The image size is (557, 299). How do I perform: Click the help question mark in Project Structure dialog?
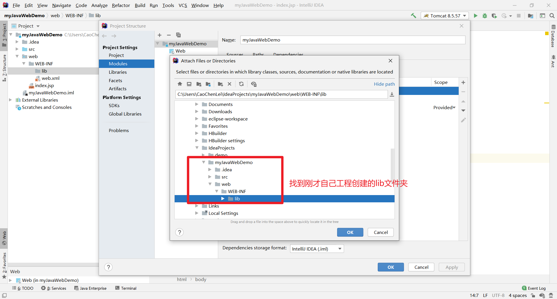108,267
